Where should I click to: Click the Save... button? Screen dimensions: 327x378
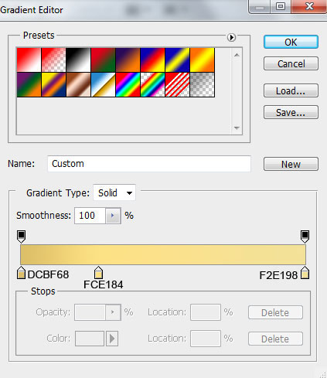pos(291,112)
